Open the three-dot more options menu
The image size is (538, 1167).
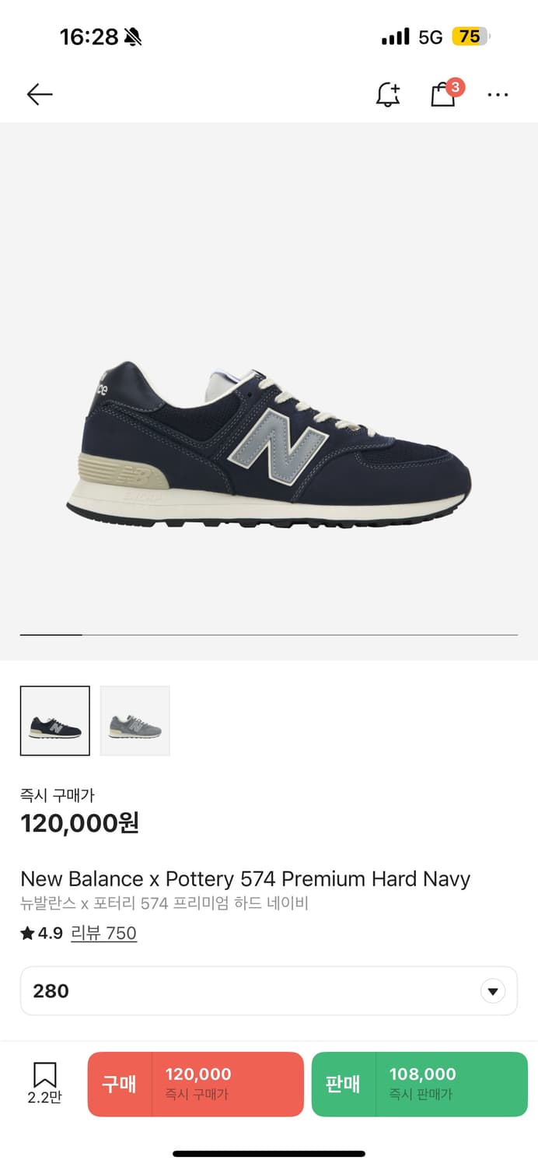[498, 95]
